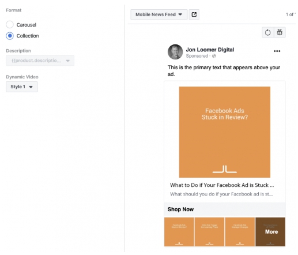
Task: Select the Collection format radio button
Action: pyautogui.click(x=10, y=36)
